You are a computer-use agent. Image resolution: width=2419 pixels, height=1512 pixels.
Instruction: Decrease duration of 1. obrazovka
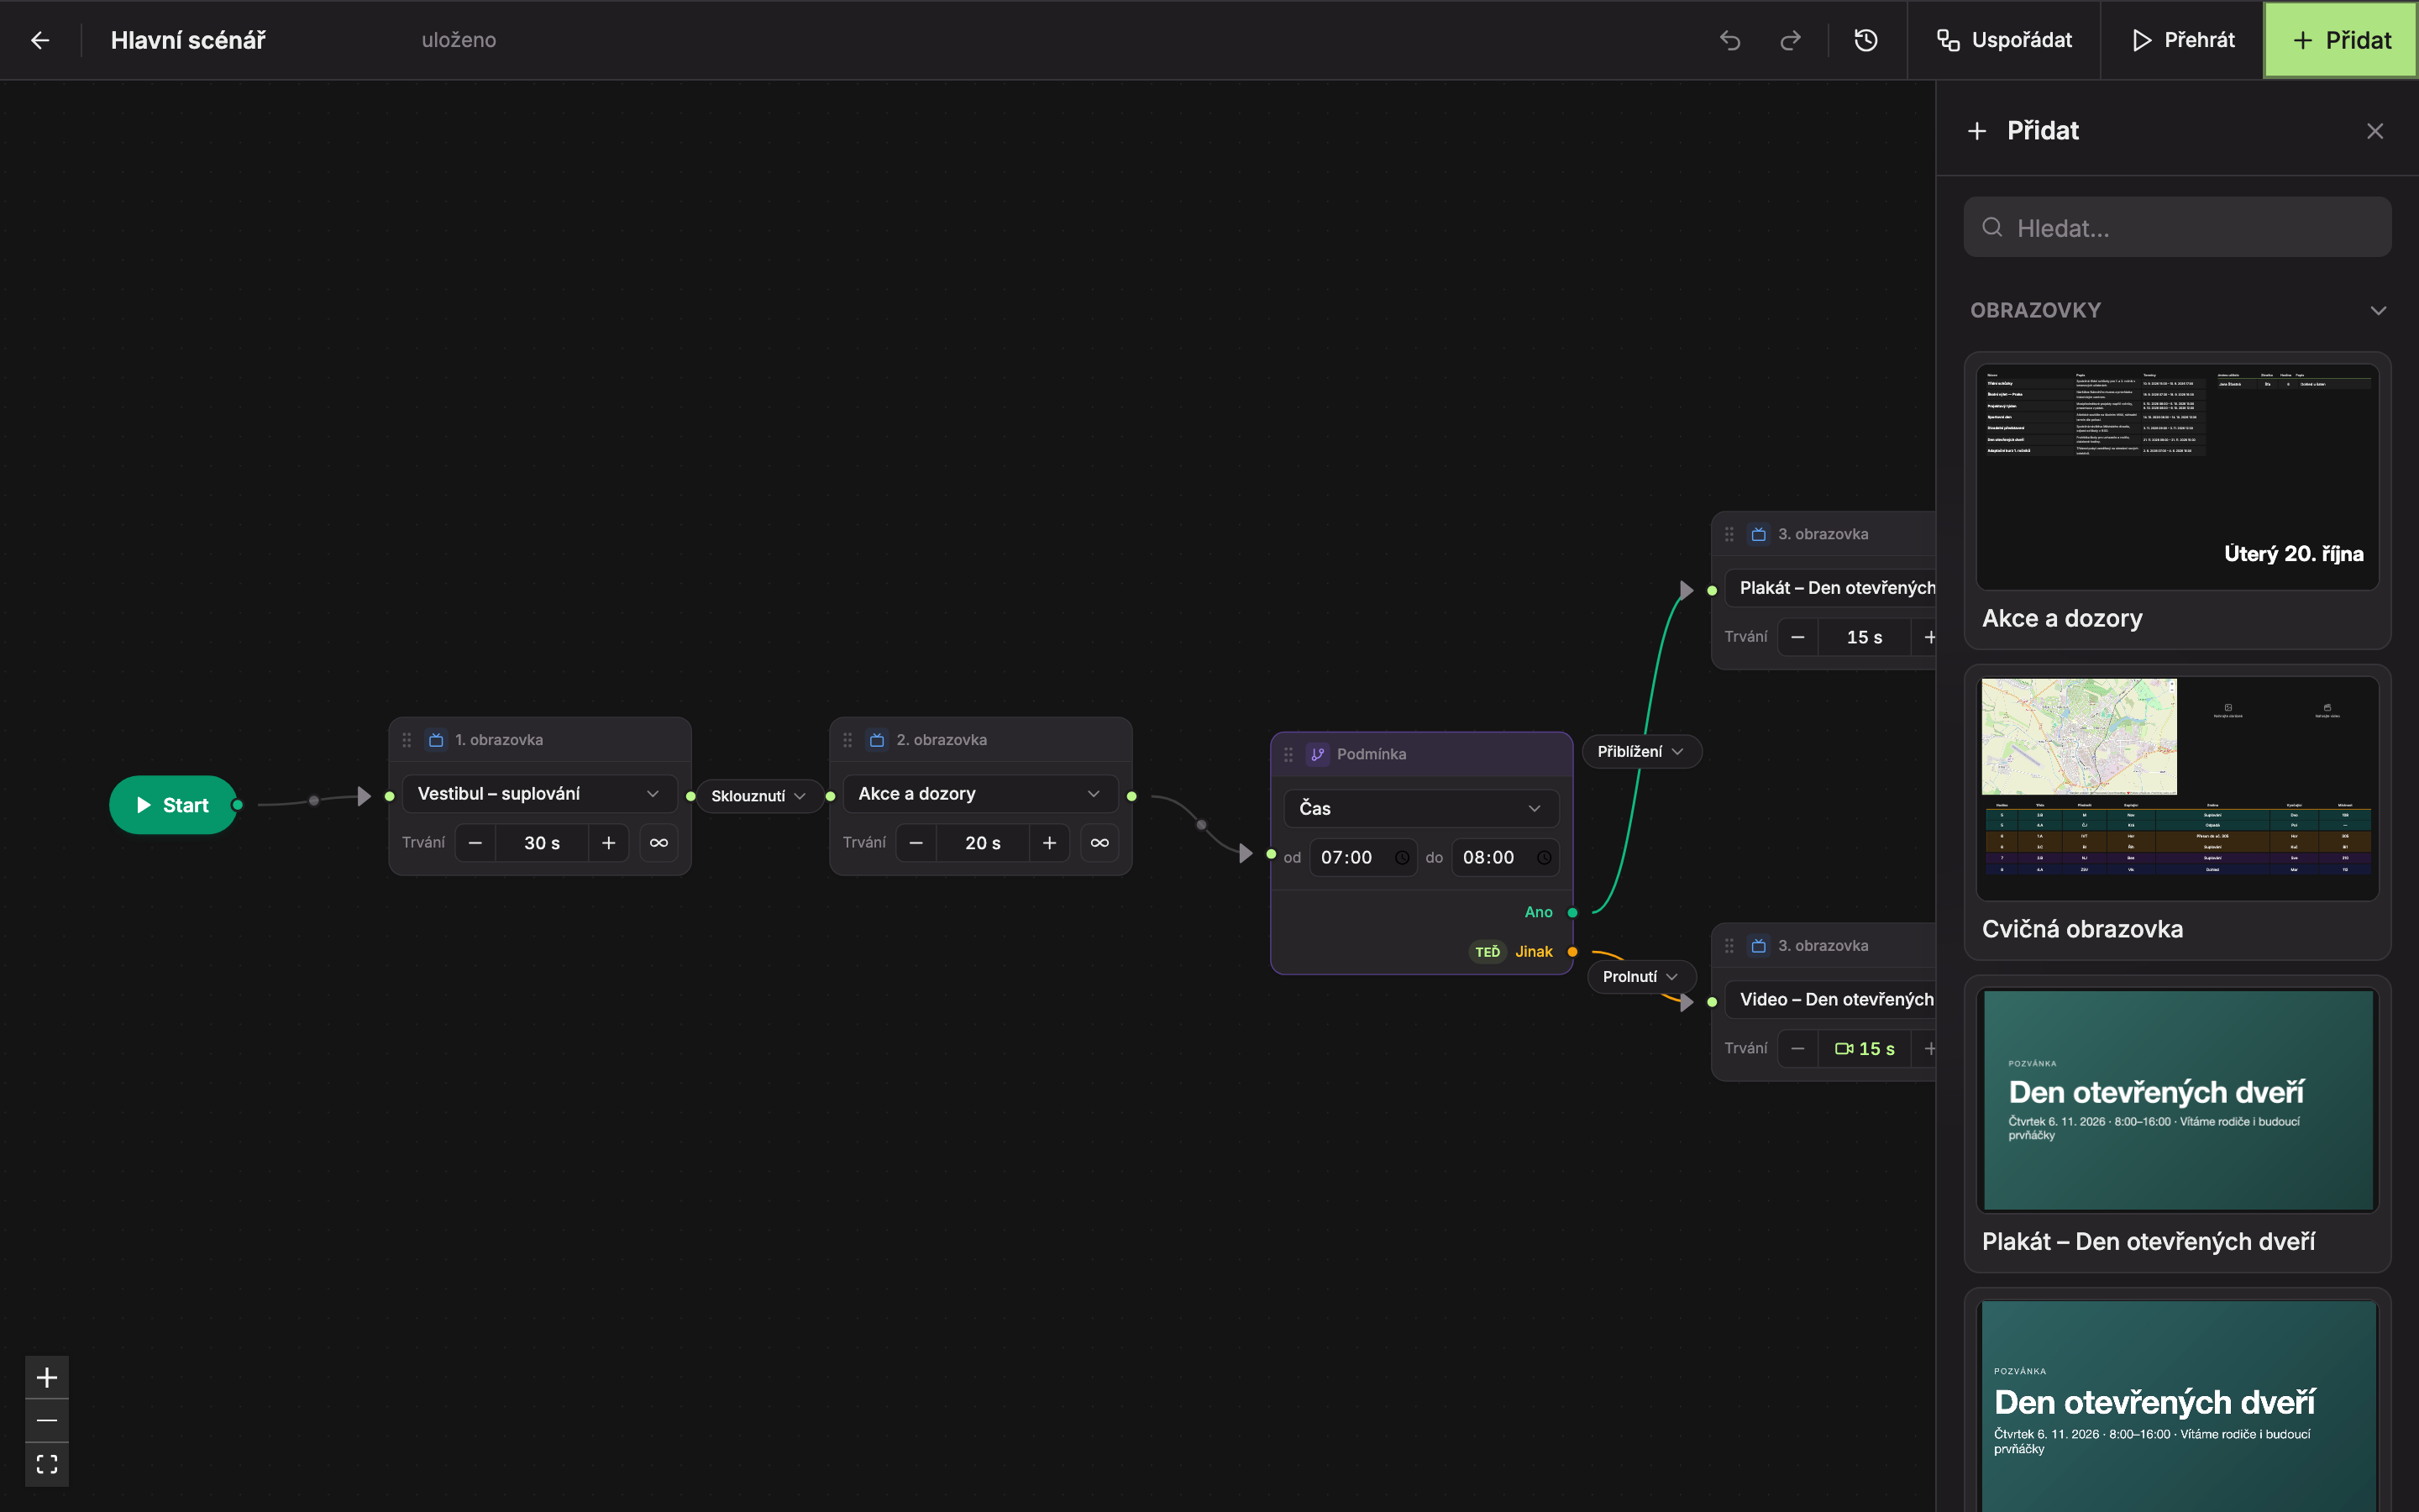pyautogui.click(x=475, y=843)
